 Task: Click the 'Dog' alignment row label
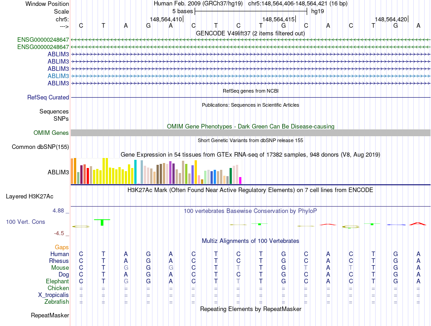[64, 275]
